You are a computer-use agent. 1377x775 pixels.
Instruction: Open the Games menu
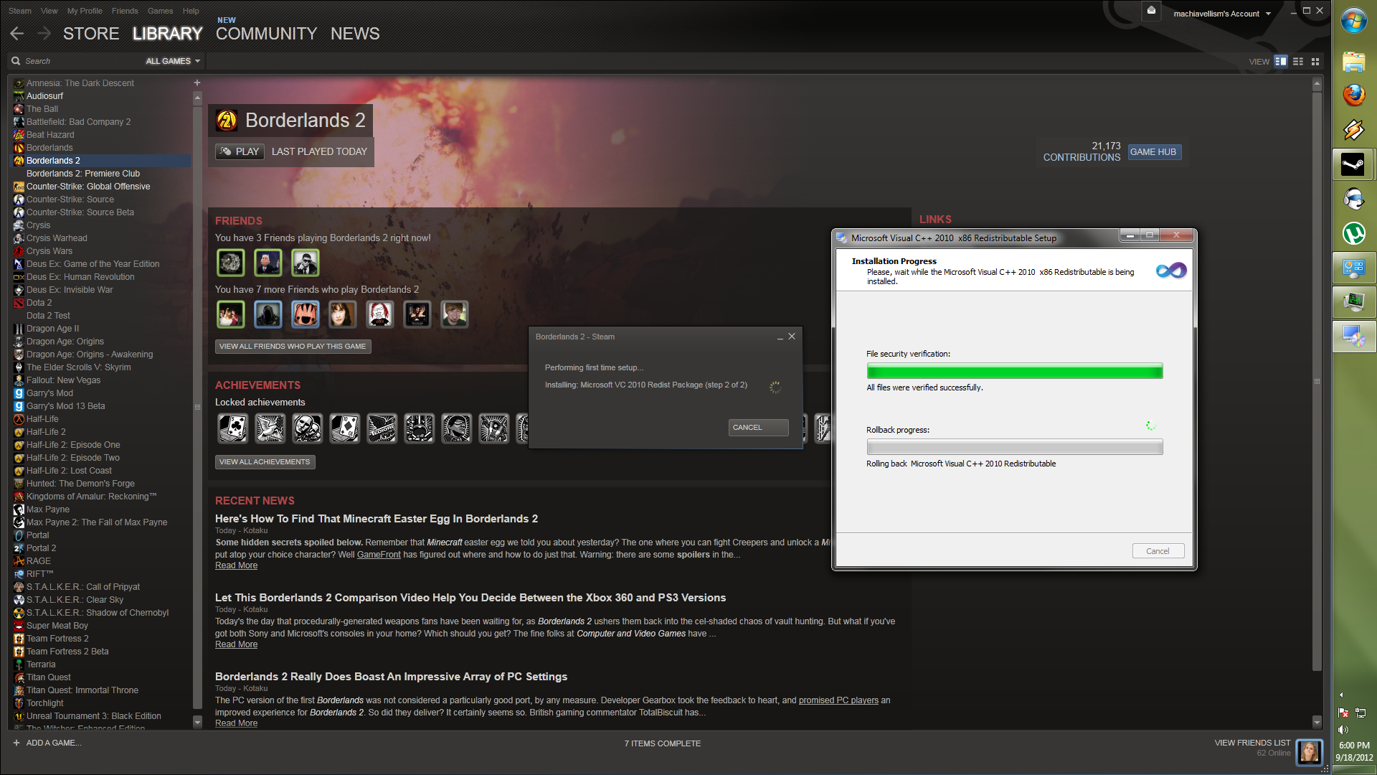(159, 10)
